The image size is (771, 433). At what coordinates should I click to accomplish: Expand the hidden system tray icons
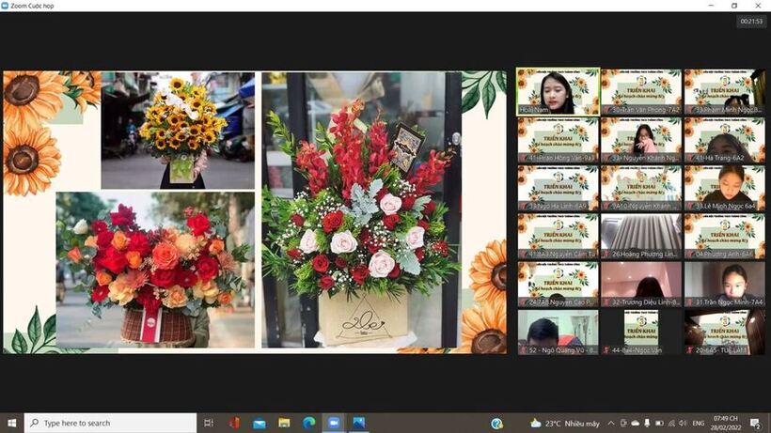[x=612, y=423]
